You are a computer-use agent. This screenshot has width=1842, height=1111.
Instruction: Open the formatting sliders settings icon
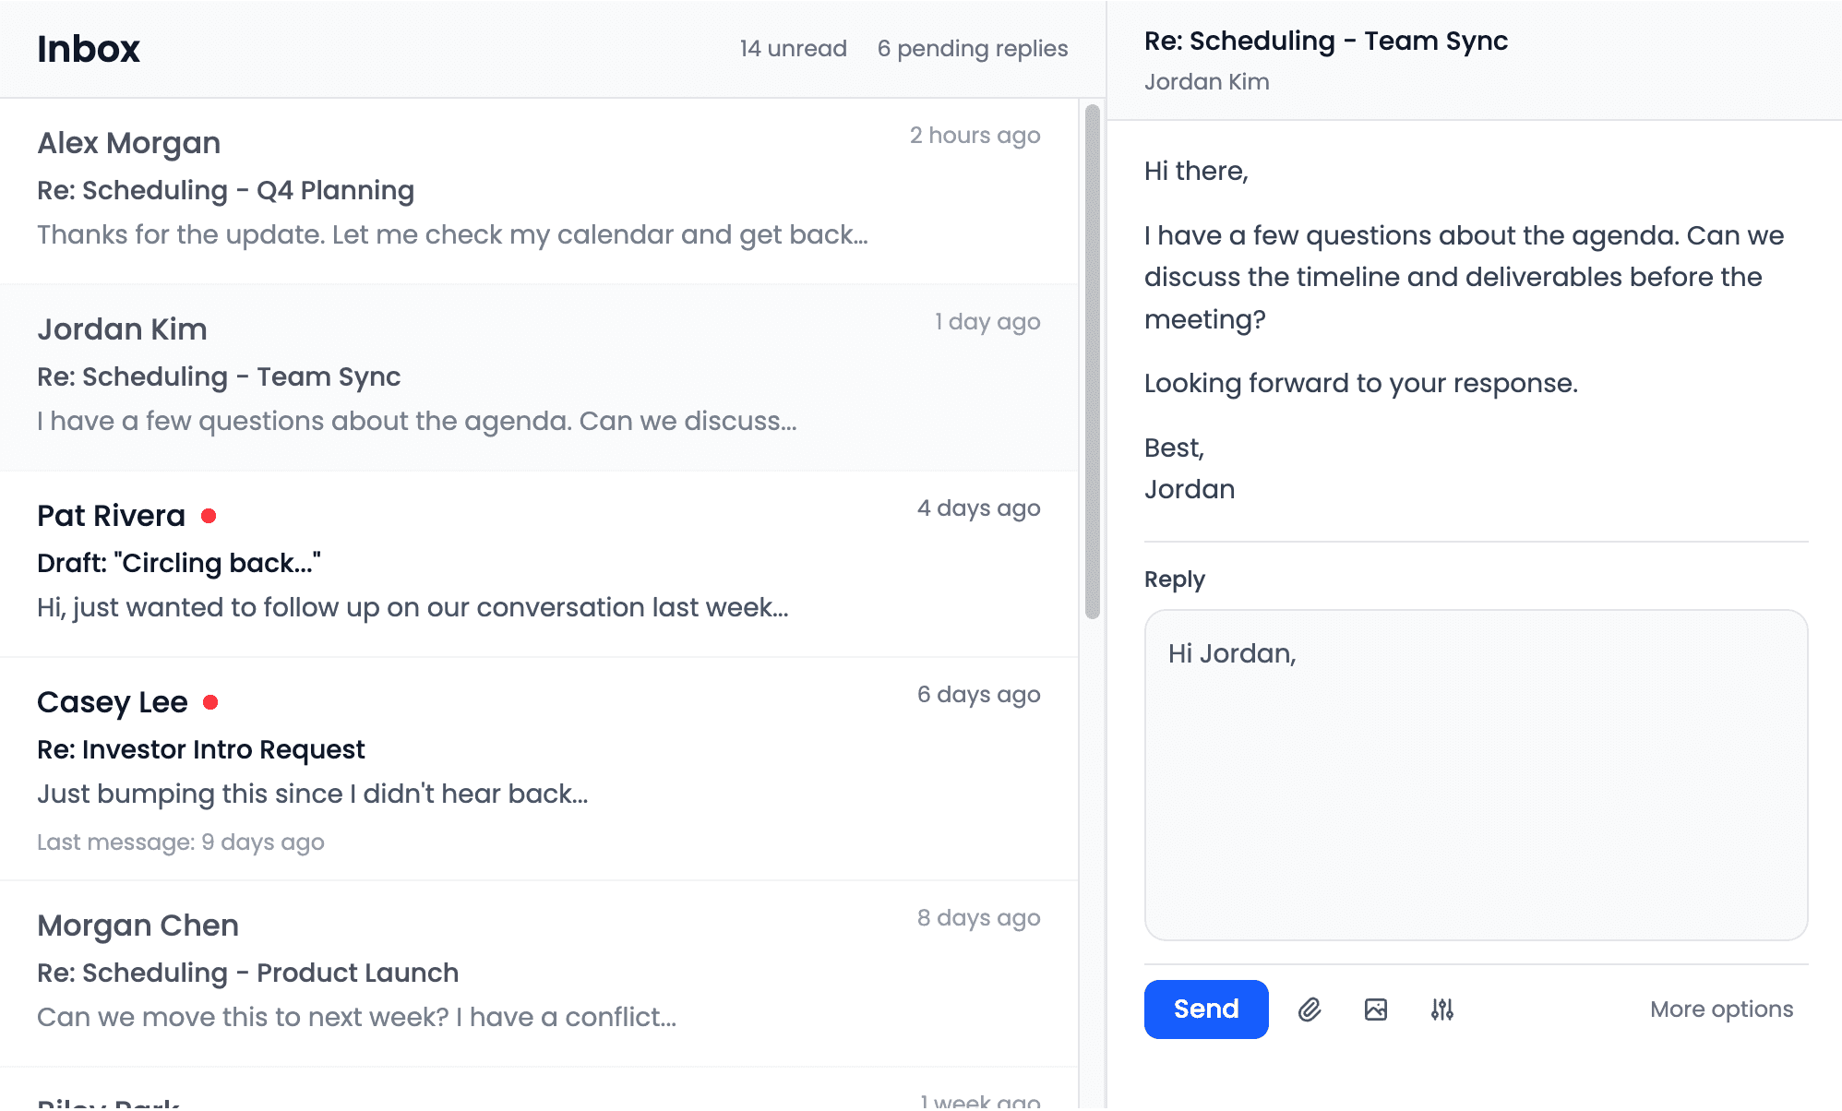coord(1441,1009)
